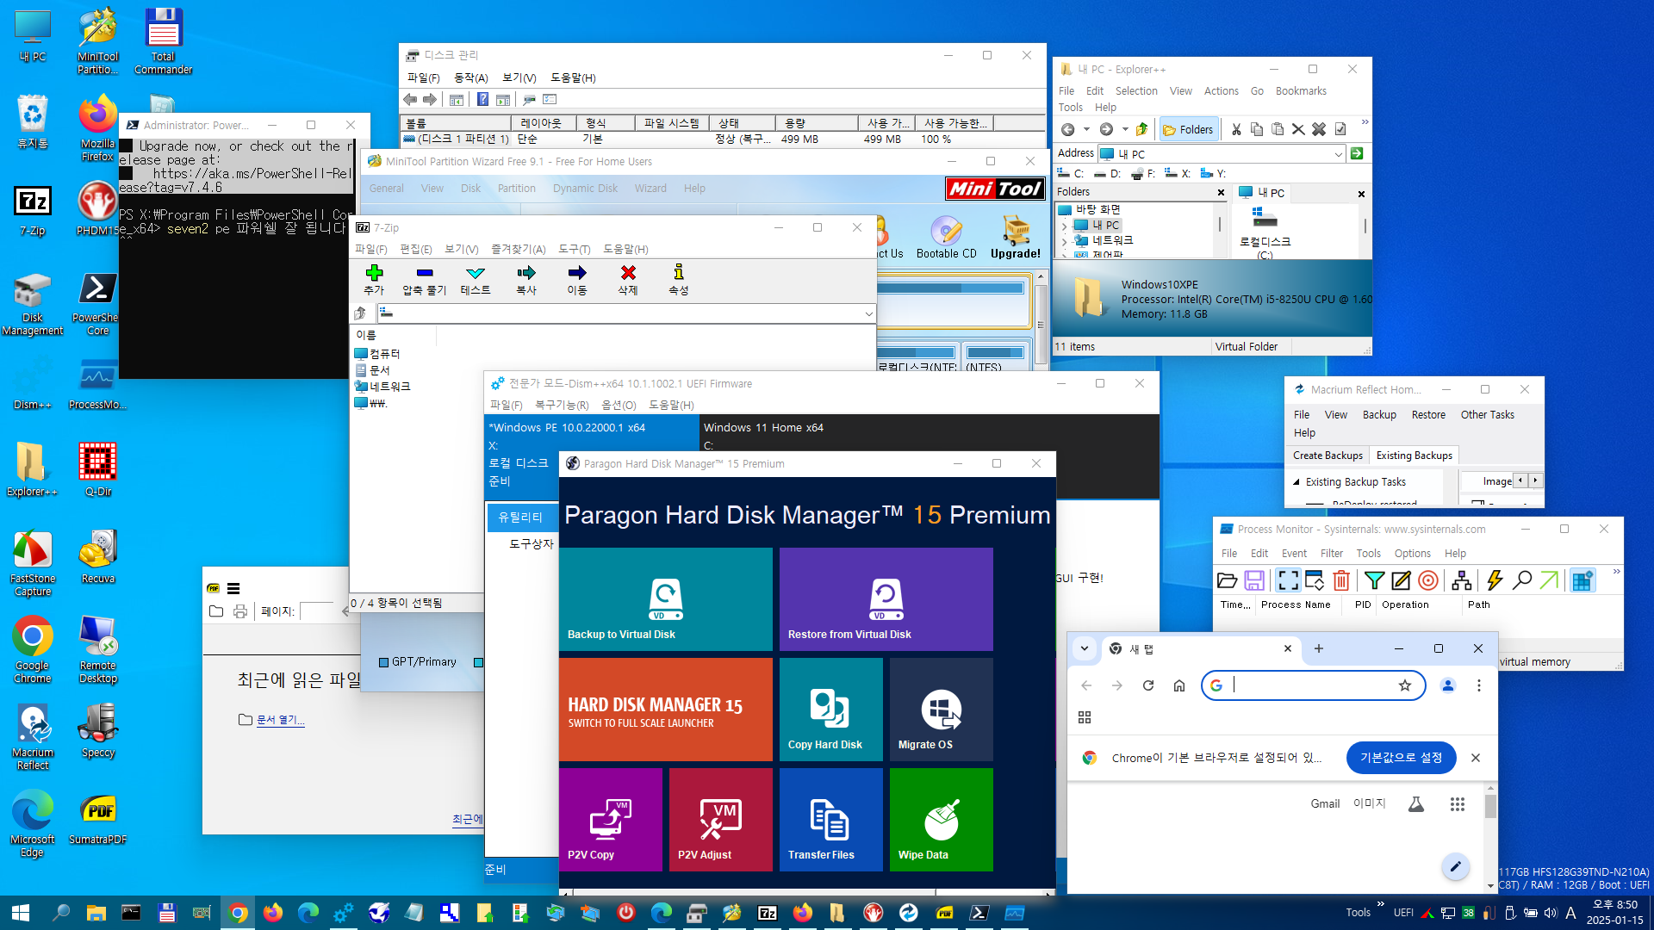Expand Process Monitor toolbar overflow chevron

[1616, 573]
